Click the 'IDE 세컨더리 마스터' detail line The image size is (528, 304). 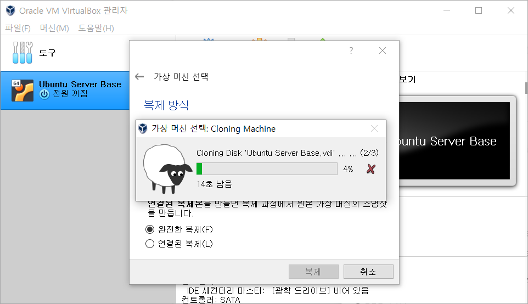[278, 290]
